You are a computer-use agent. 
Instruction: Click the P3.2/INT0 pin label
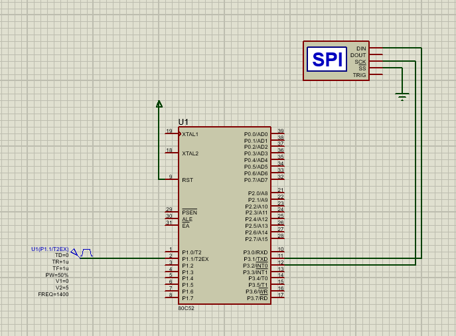click(x=256, y=266)
